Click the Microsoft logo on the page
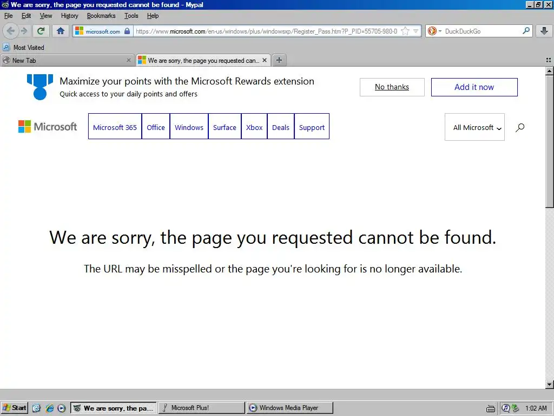Image resolution: width=554 pixels, height=416 pixels. point(48,126)
